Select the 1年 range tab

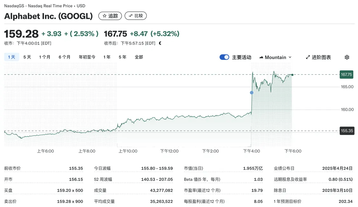(x=107, y=57)
